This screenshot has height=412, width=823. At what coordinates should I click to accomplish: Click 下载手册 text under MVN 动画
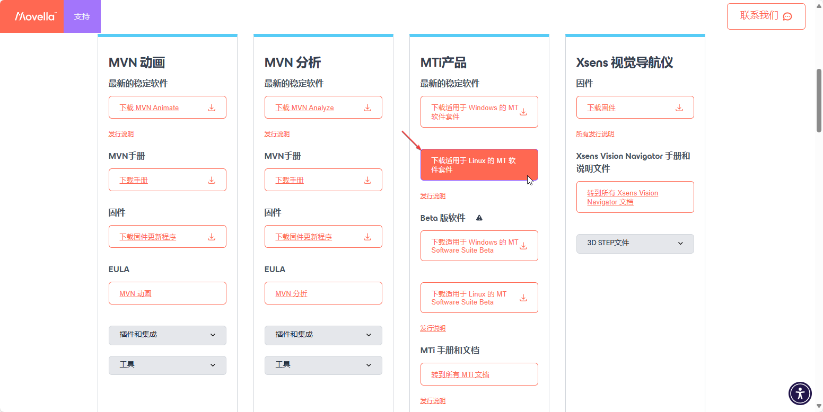(x=134, y=180)
